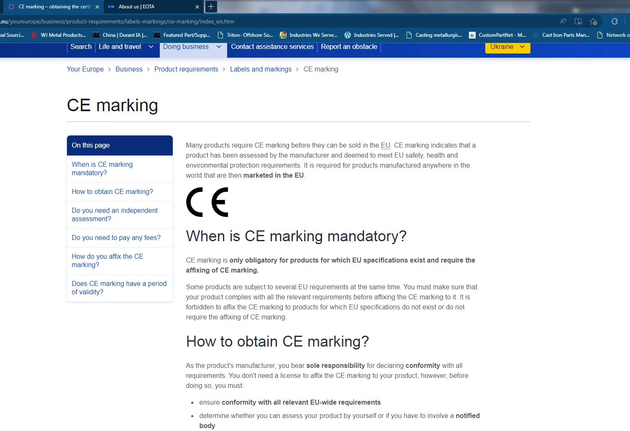Open Immersive Reader from address bar
The height and width of the screenshot is (431, 630).
pyautogui.click(x=578, y=21)
